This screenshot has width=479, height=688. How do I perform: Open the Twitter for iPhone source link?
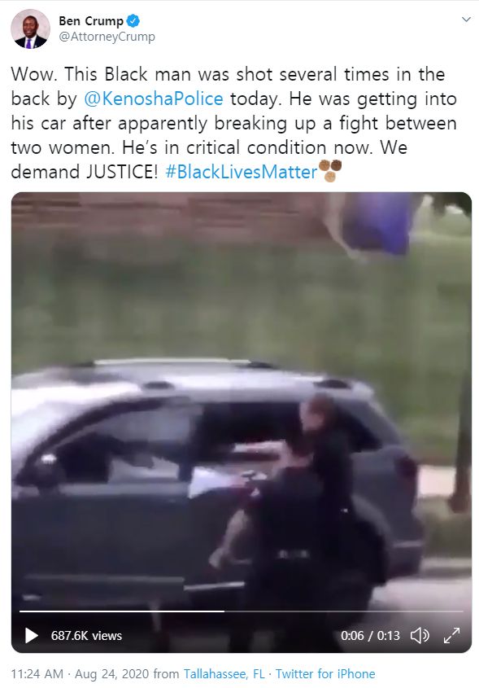[325, 673]
